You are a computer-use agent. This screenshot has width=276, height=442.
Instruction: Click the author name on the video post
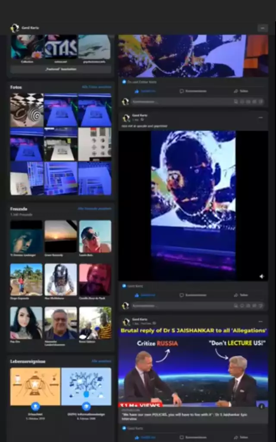pyautogui.click(x=140, y=115)
